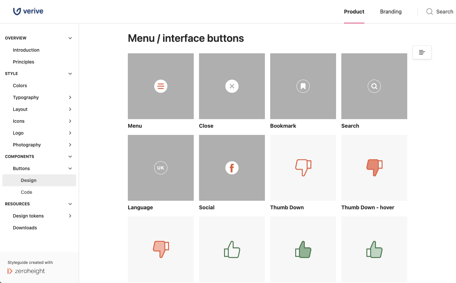Switch to the Product tab

[354, 12]
